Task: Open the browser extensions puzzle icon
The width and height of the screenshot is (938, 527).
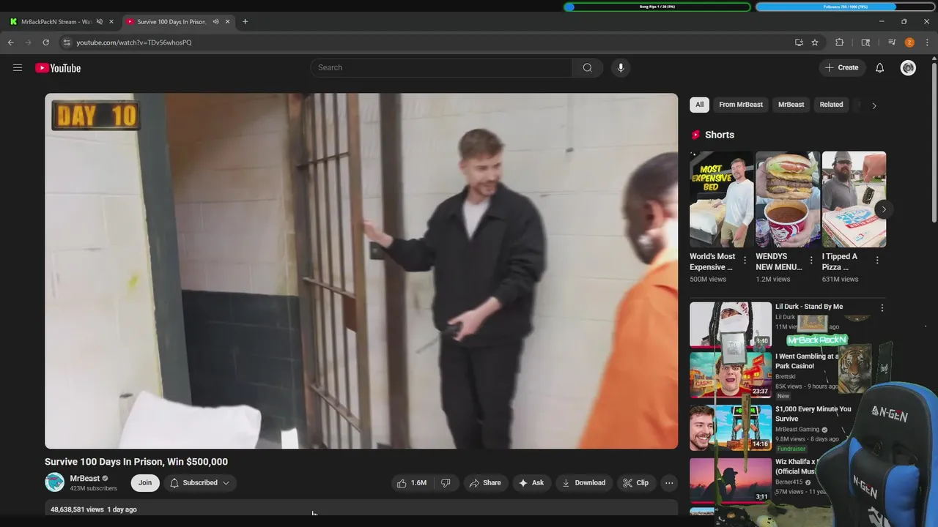Action: [x=840, y=42]
